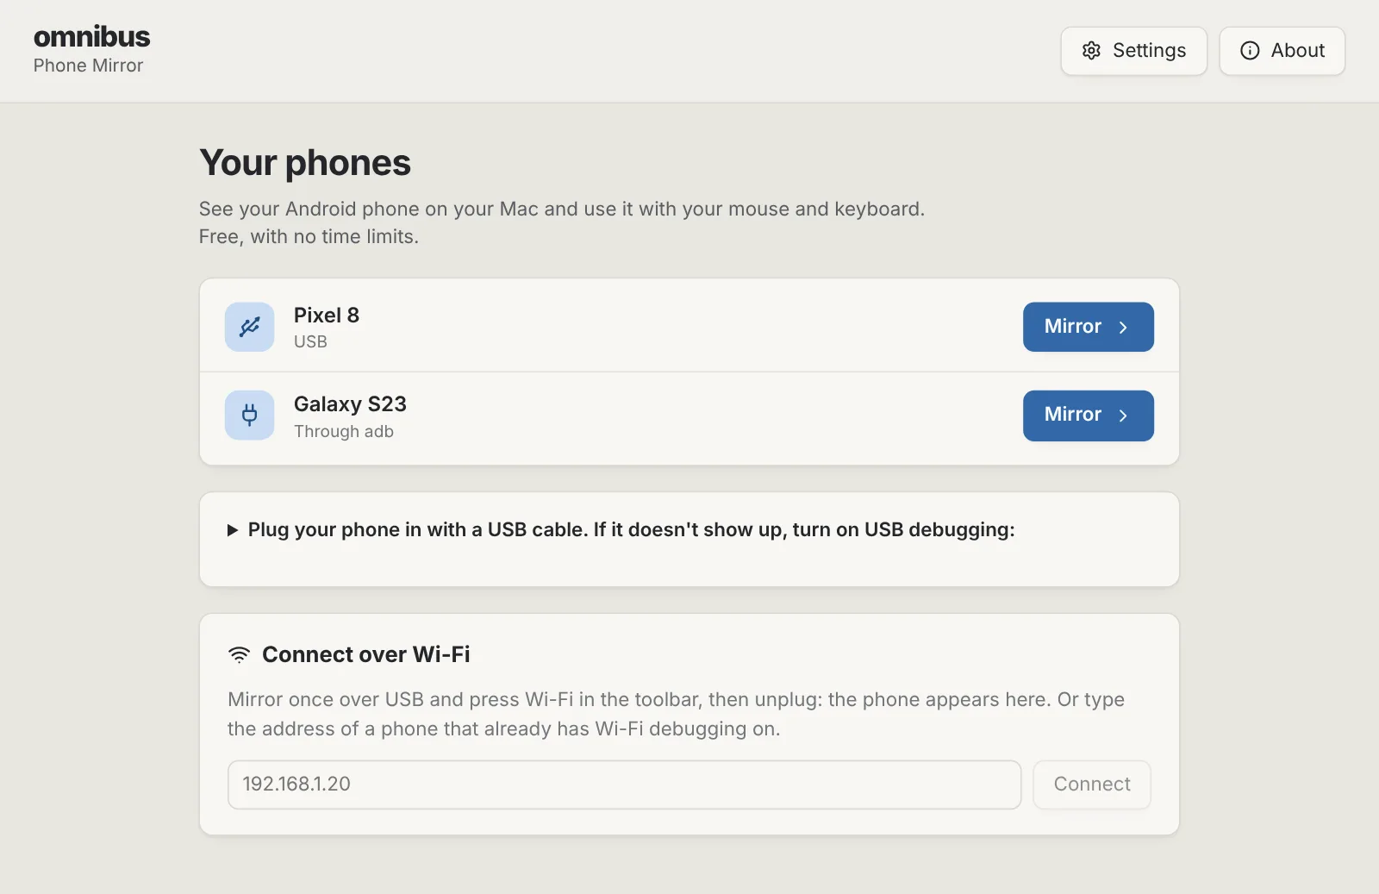Select the 'Galaxy S23' device name
The image size is (1379, 894).
(x=350, y=404)
